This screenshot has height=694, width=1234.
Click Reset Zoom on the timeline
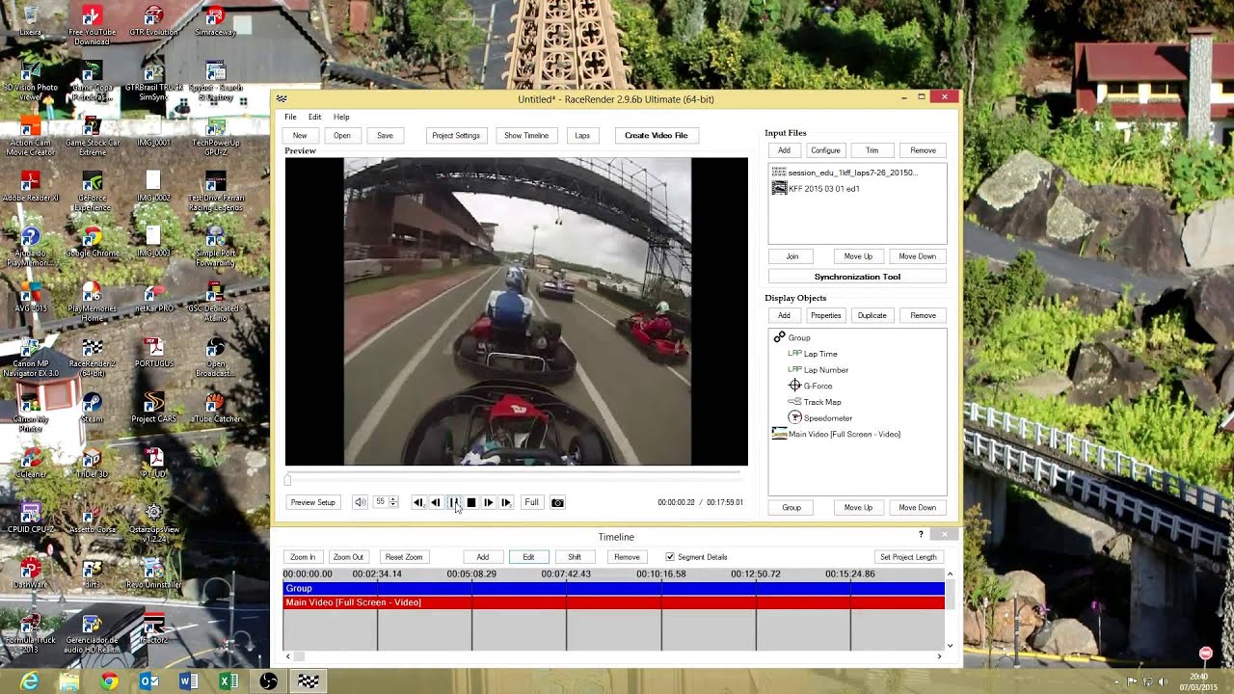pos(404,557)
